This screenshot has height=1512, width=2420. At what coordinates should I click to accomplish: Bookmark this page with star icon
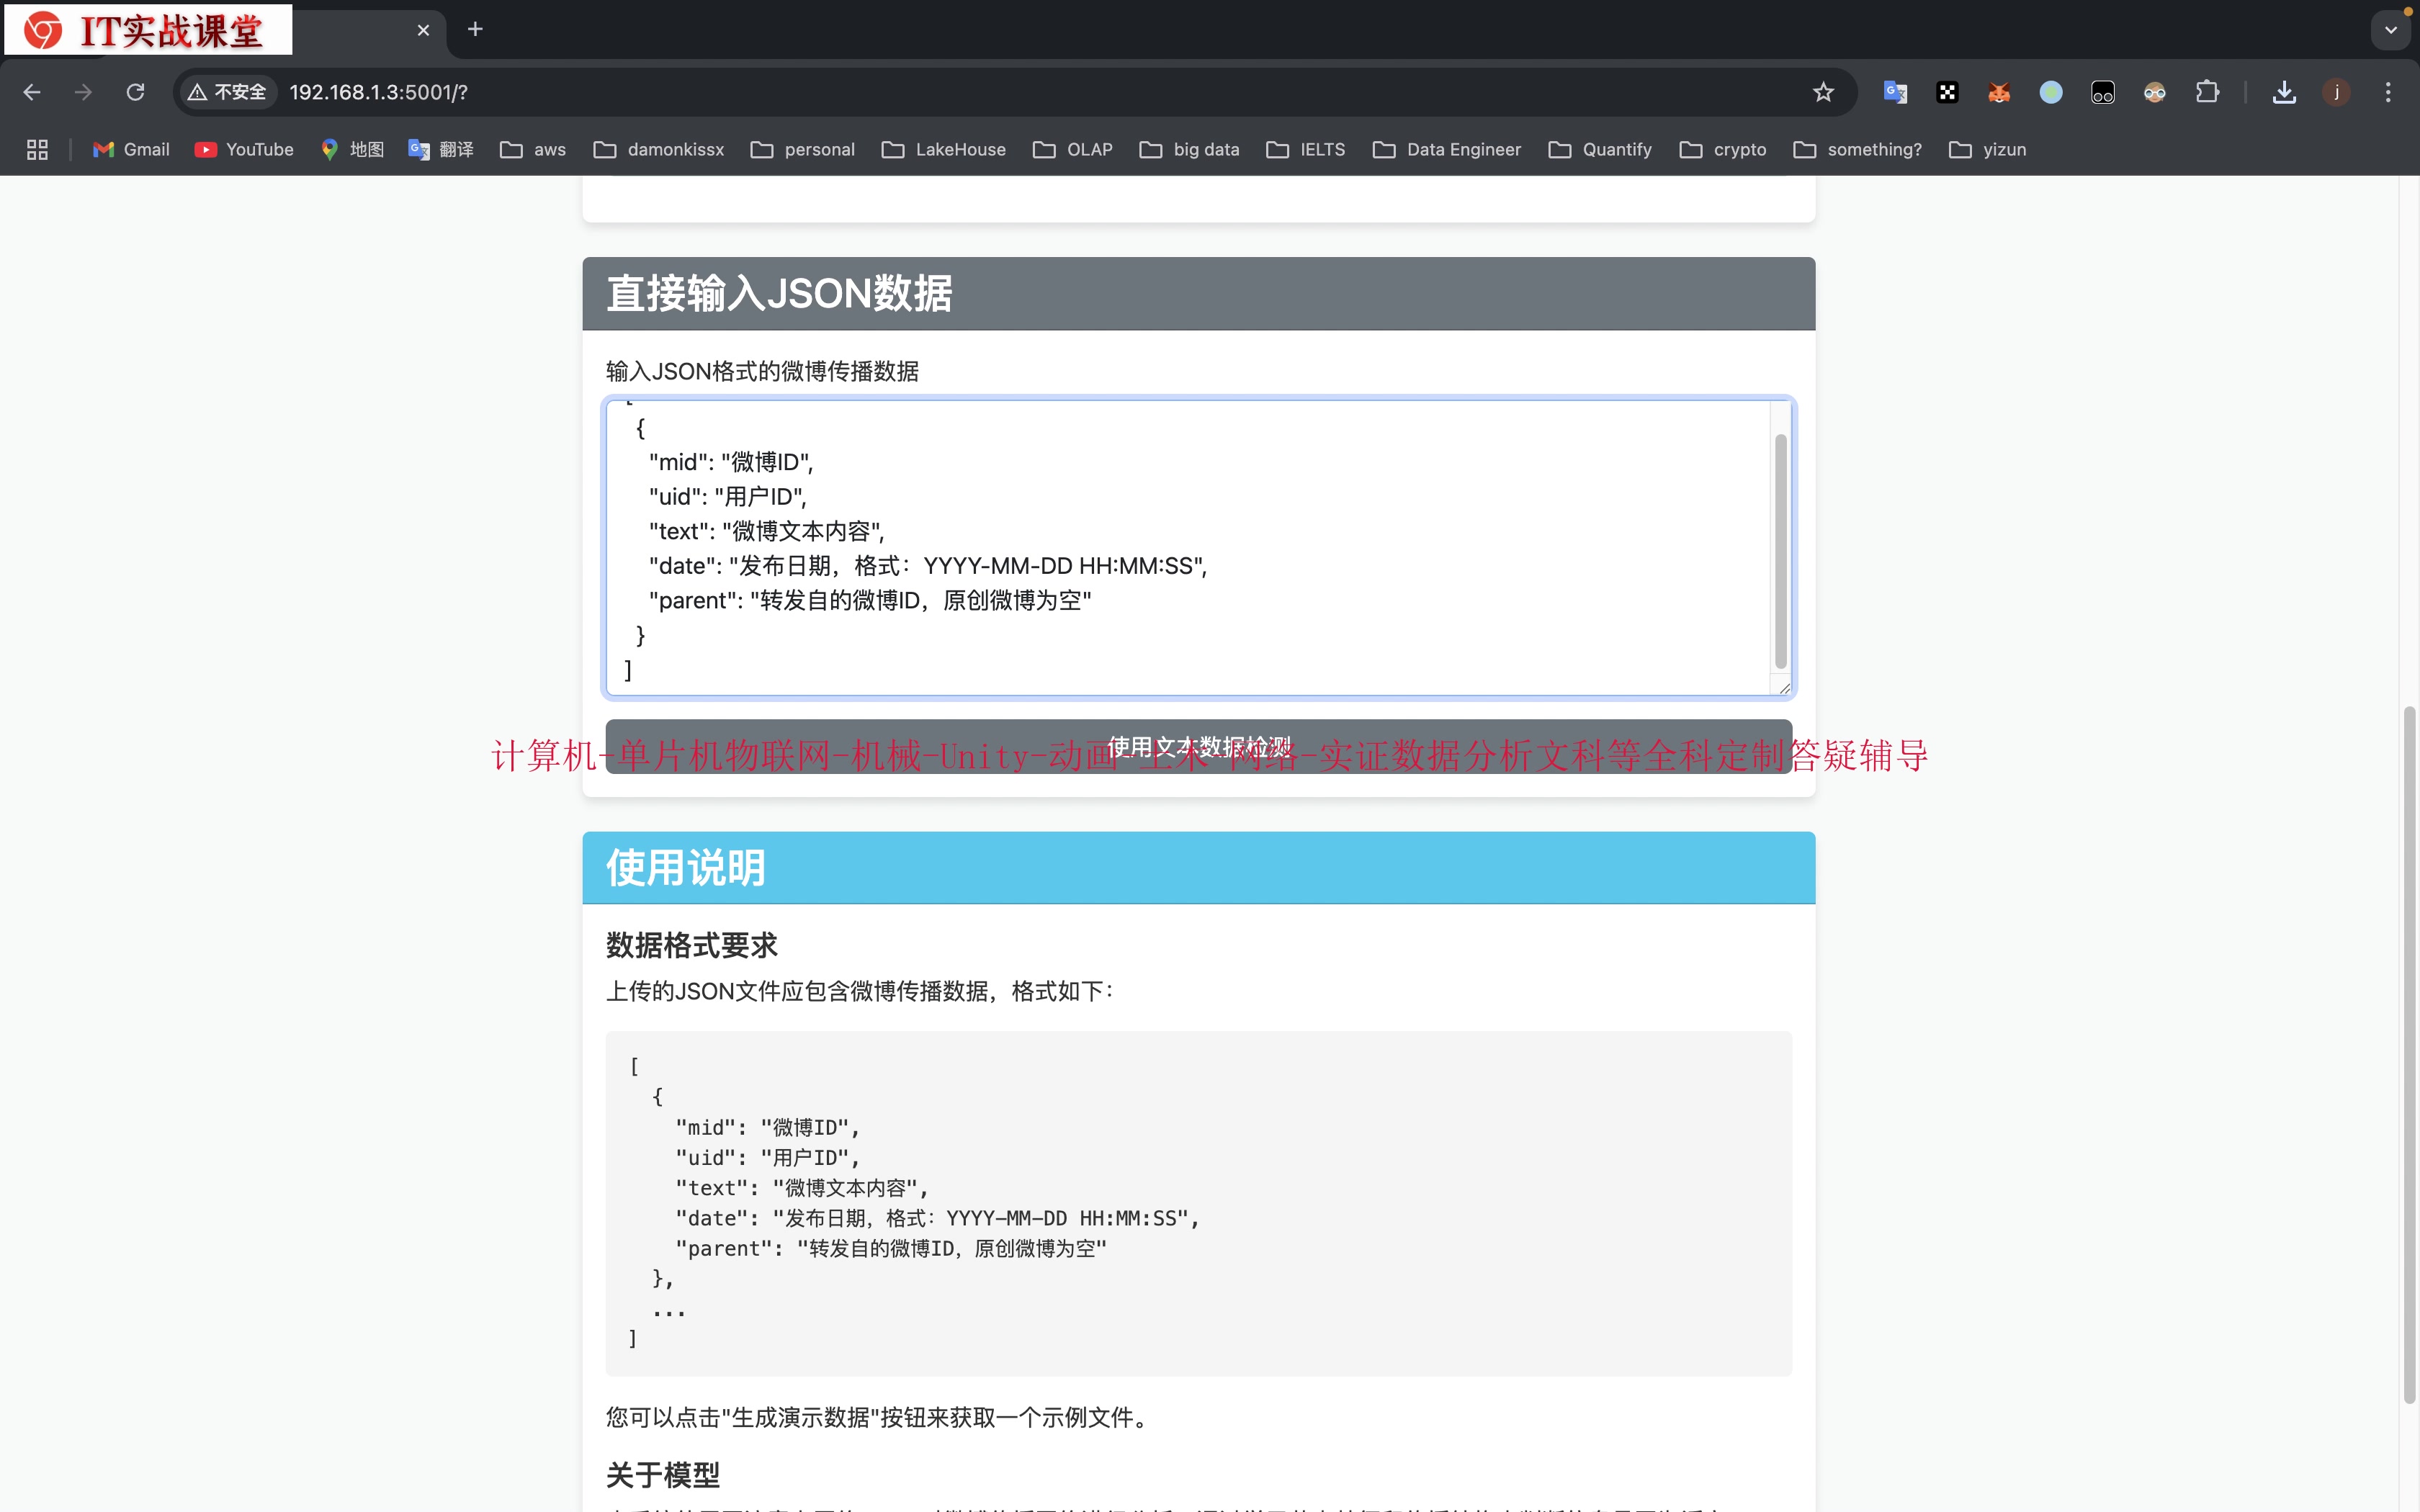pos(1823,92)
